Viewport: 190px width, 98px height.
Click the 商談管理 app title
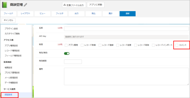click(x=16, y=5)
